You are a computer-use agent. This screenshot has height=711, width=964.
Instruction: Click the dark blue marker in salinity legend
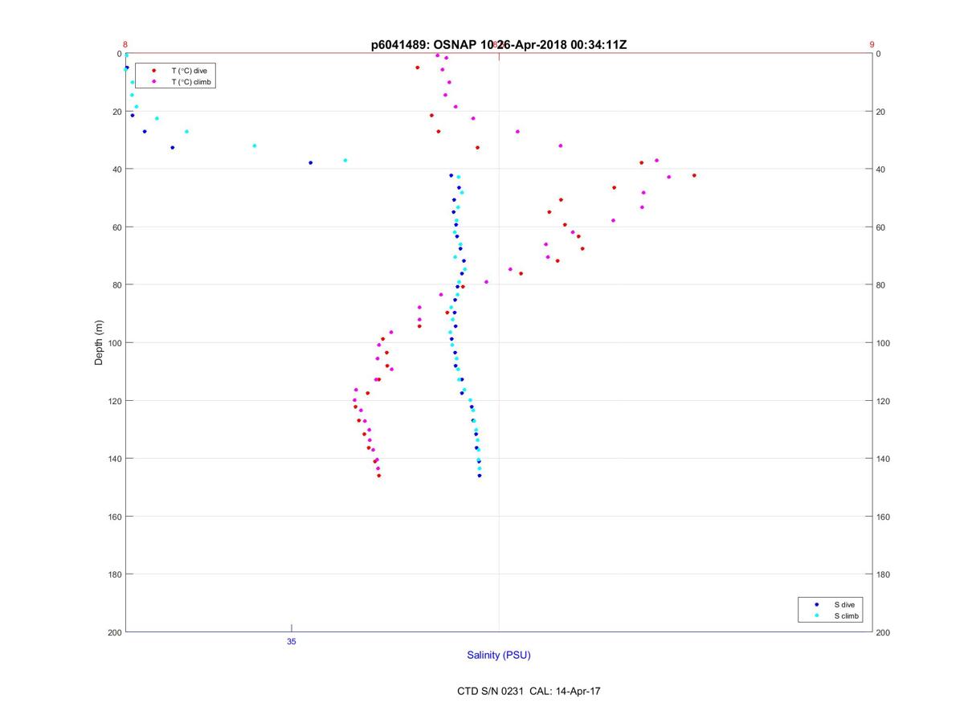[817, 604]
